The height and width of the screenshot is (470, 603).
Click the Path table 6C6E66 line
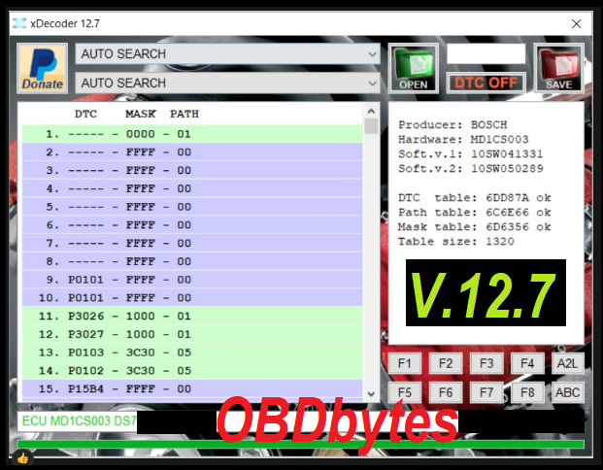coord(475,213)
